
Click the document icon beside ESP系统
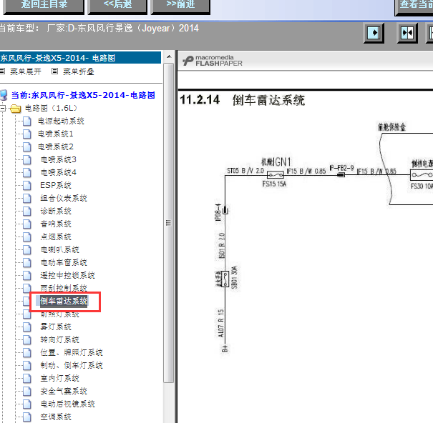pos(26,185)
